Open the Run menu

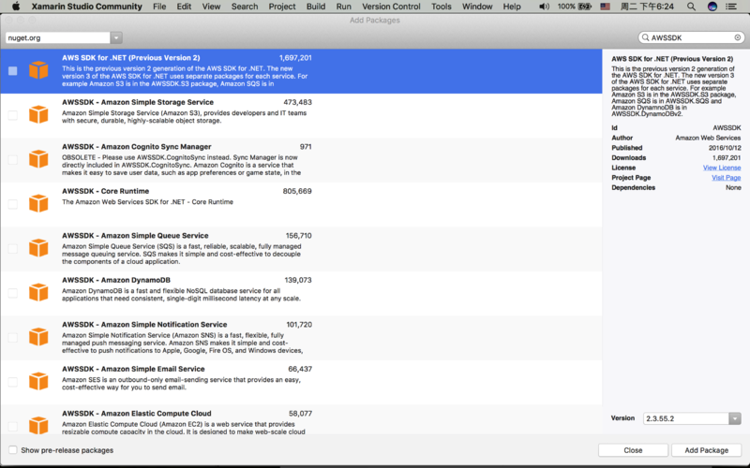[343, 7]
